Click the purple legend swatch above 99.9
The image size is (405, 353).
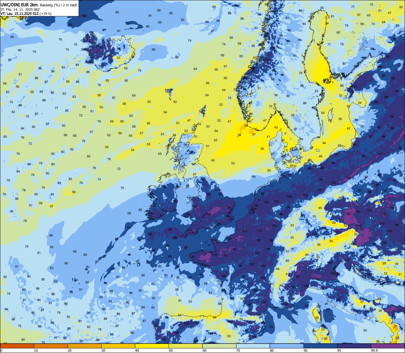tap(388, 346)
